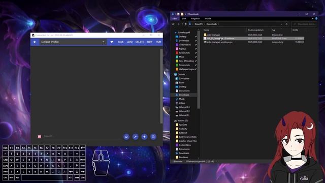
Task: Click the mod manager vertical scrollbar
Action: [161, 86]
